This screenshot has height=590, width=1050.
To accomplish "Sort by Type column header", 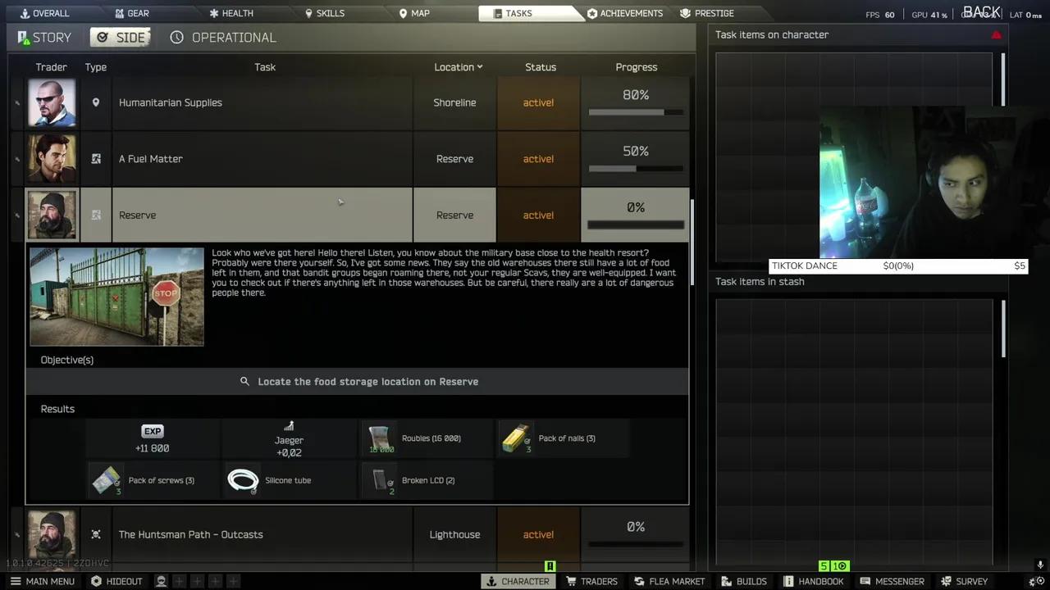I will click(95, 67).
